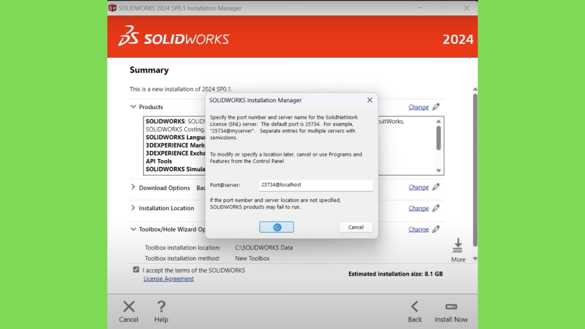The image size is (585, 329).
Task: Click the products list scroll down arrow
Action: [x=439, y=170]
